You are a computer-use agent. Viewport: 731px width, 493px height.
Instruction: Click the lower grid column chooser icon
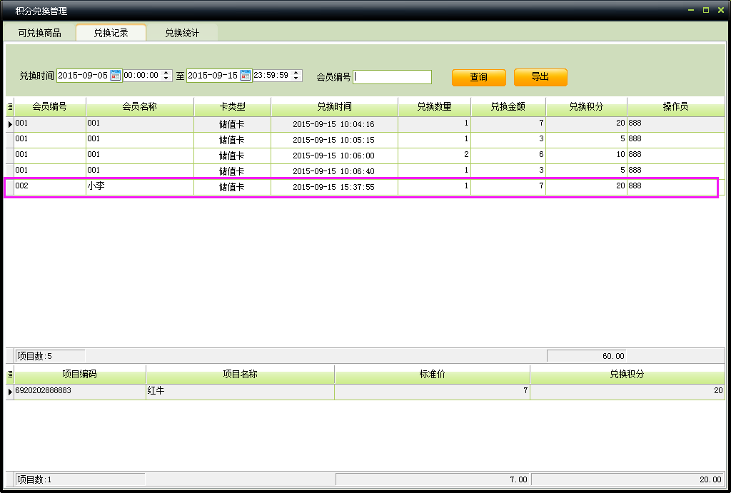[x=9, y=375]
